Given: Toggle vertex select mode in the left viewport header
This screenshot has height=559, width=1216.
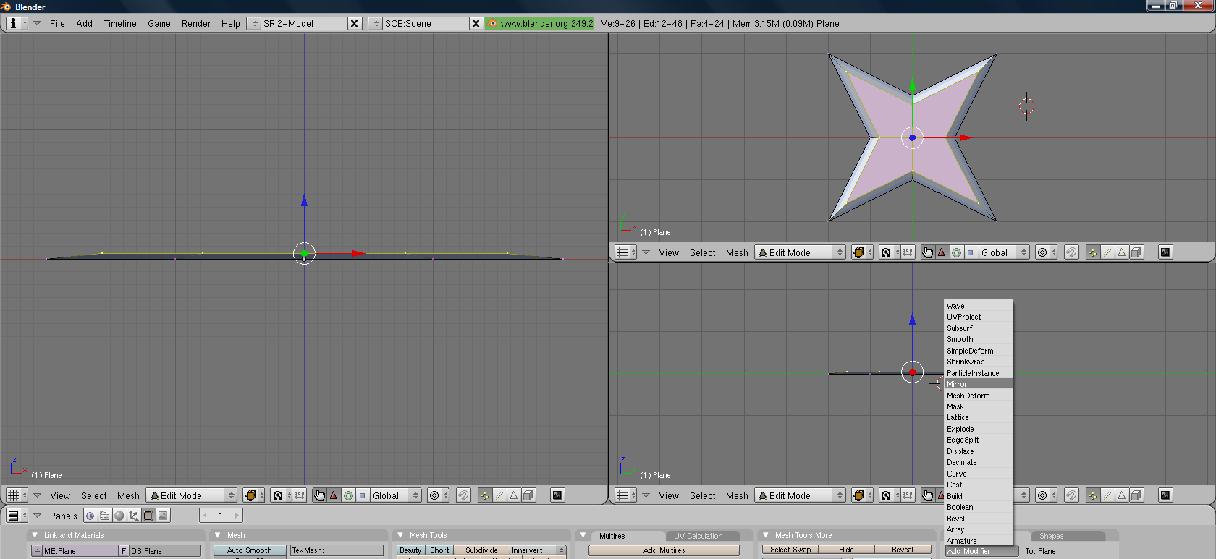Looking at the screenshot, I should pyautogui.click(x=485, y=495).
